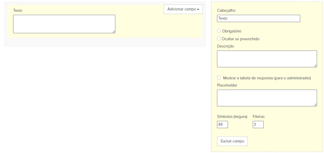Select the Fileiras field showing 3
The width and height of the screenshot is (324, 153).
point(258,125)
